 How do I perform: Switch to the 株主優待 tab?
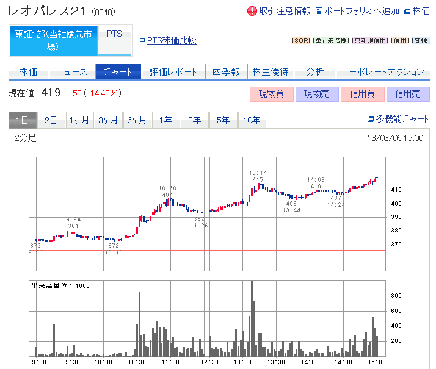pyautogui.click(x=271, y=72)
